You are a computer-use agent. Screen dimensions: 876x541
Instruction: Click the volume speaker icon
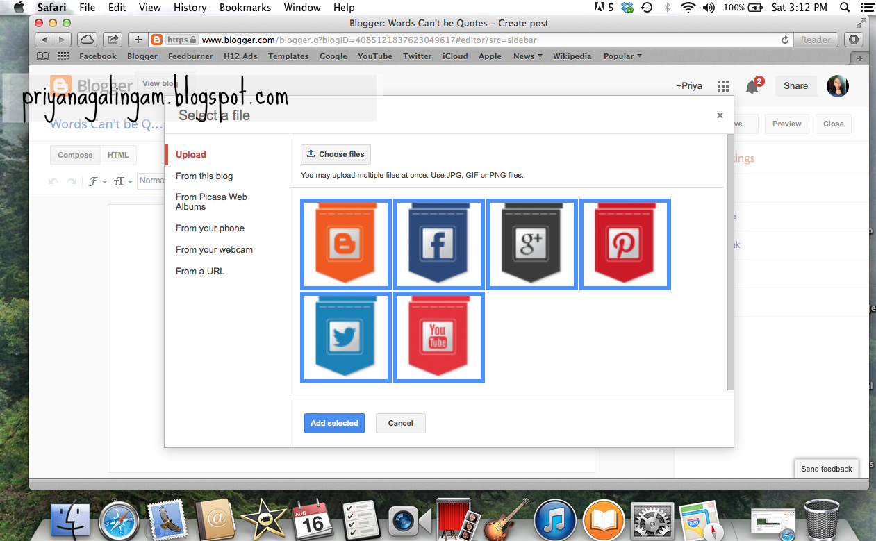[709, 7]
